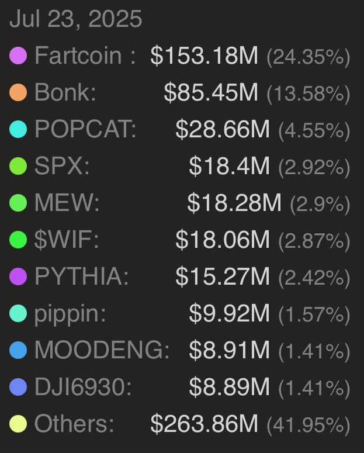Select the $85.45M Bonk value
This screenshot has height=453, width=364.
(x=210, y=92)
